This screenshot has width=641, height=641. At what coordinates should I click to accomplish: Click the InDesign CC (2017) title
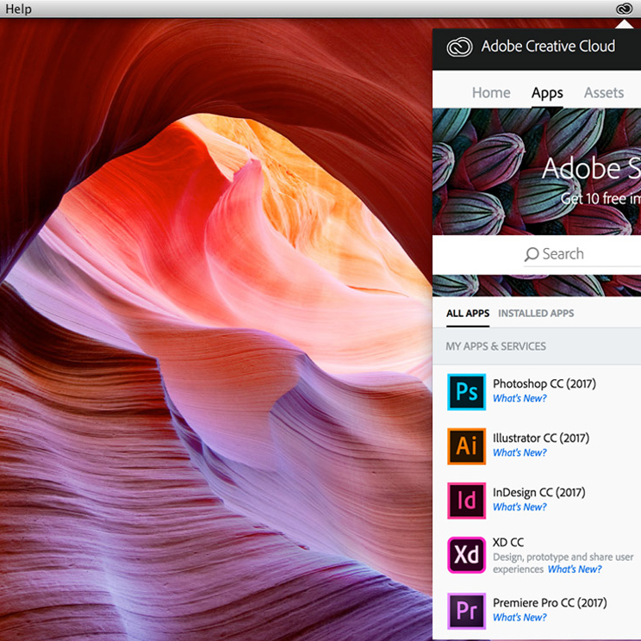[538, 493]
